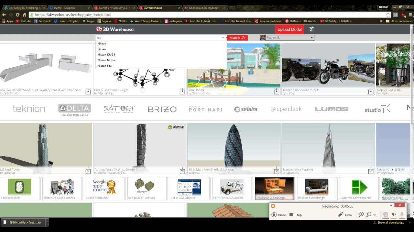
Task: Bookmark the page with the star icon
Action: tap(388, 15)
